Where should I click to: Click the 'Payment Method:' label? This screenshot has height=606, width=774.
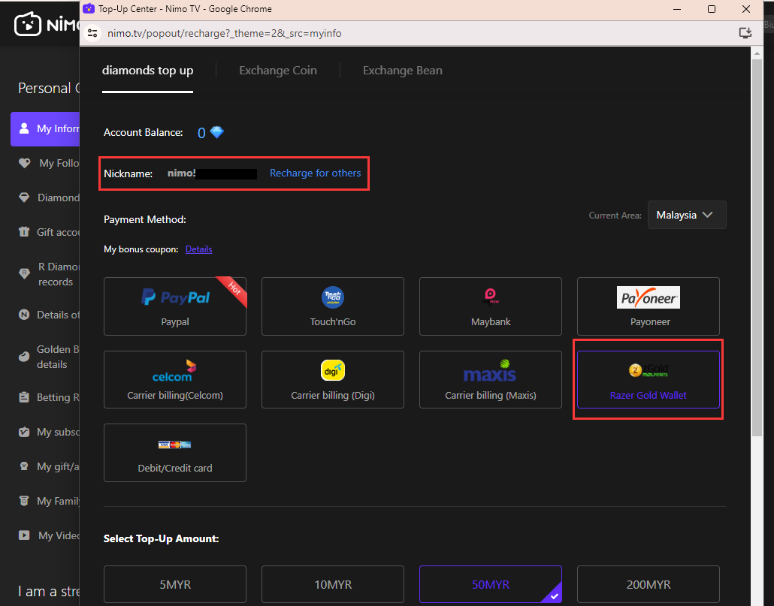pos(144,219)
